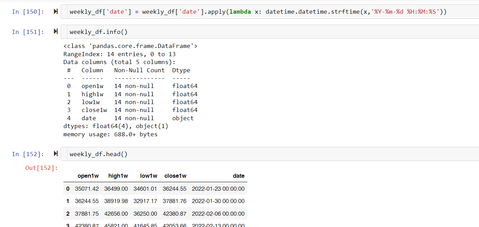Select row index 1 in dataframe

coord(68,201)
